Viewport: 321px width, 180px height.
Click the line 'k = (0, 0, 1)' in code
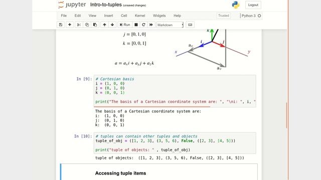tap(110, 92)
